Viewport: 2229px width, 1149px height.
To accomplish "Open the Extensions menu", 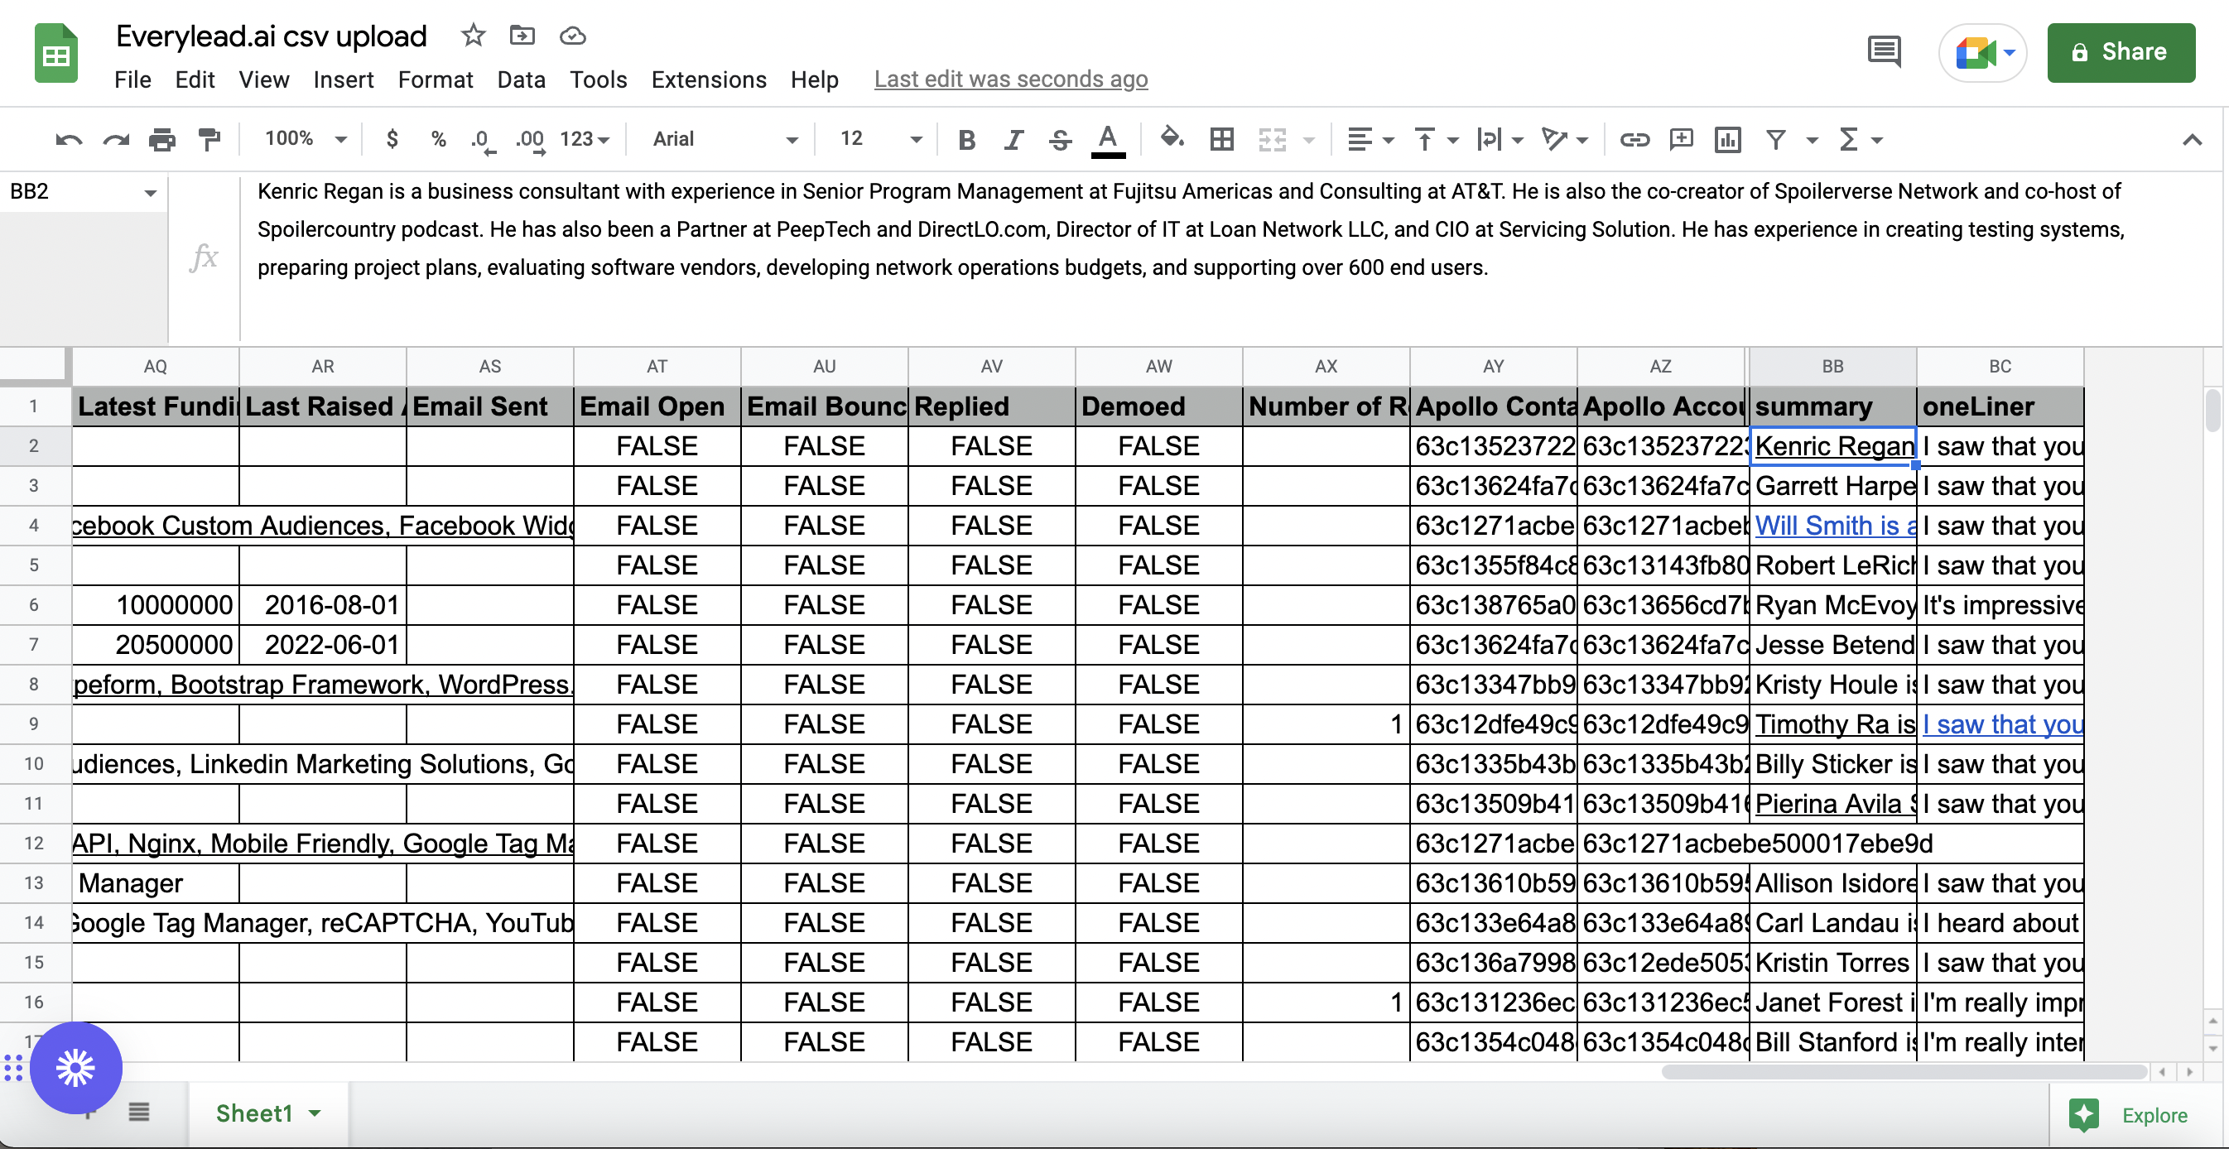I will tap(709, 79).
